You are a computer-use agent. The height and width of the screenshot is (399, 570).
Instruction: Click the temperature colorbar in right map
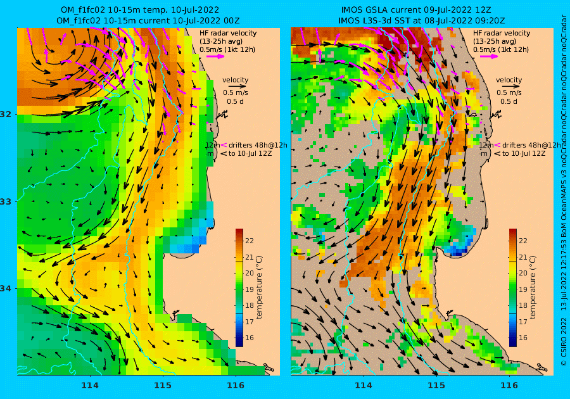click(513, 288)
